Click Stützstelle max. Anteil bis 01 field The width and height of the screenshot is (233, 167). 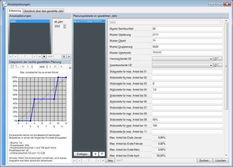pos(187,72)
